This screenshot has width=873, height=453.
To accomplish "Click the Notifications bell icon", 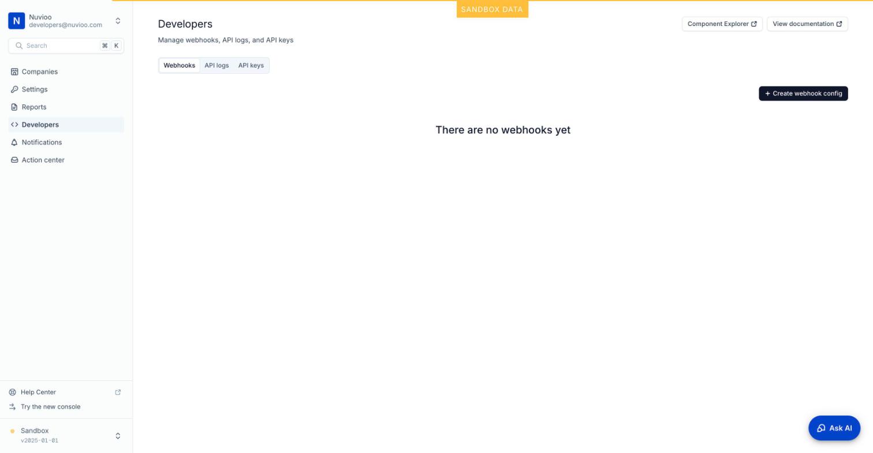I will 14,143.
